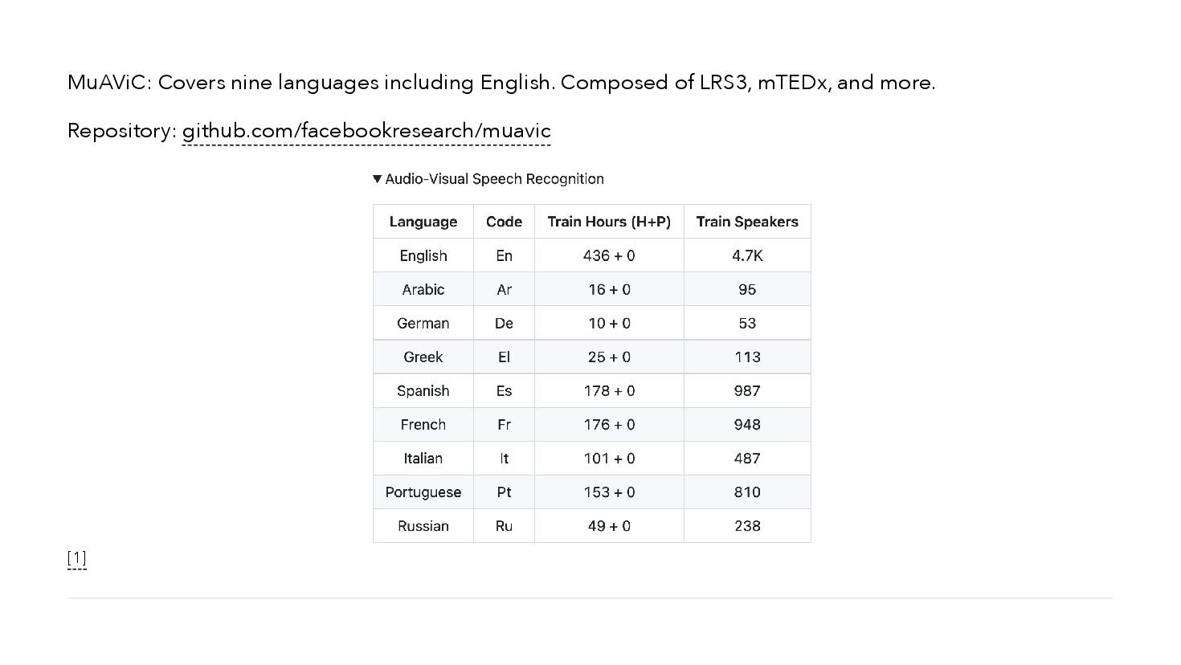Click the Train Speakers column header

746,222
